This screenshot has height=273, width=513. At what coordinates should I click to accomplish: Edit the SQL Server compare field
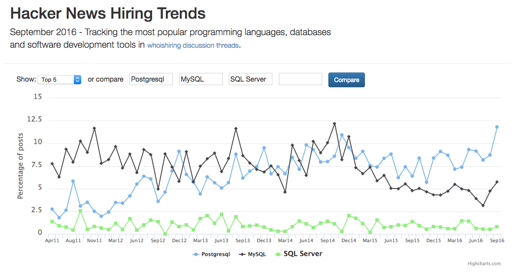(x=251, y=79)
